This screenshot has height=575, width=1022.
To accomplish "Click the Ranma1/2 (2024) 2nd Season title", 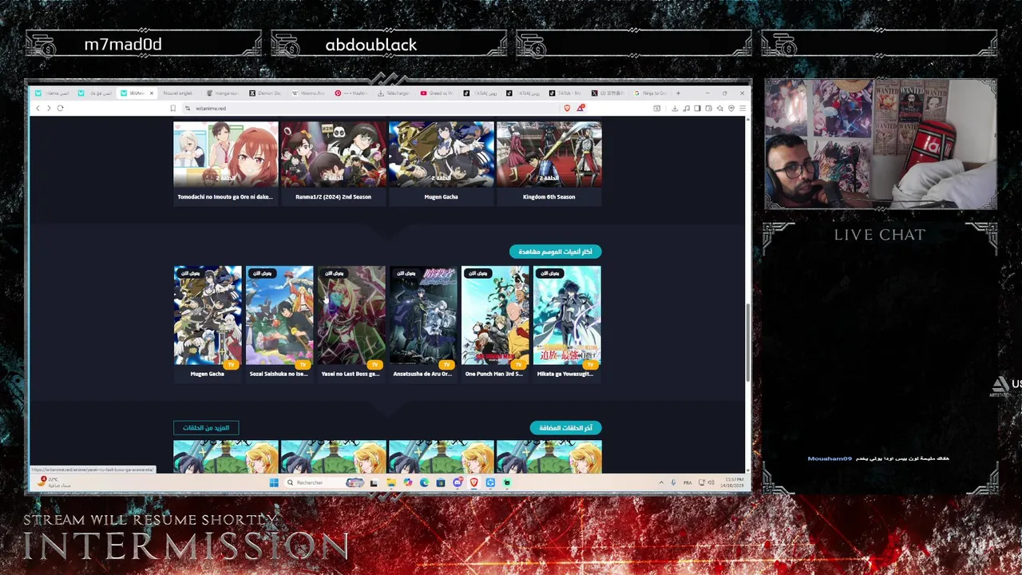I will (x=333, y=196).
